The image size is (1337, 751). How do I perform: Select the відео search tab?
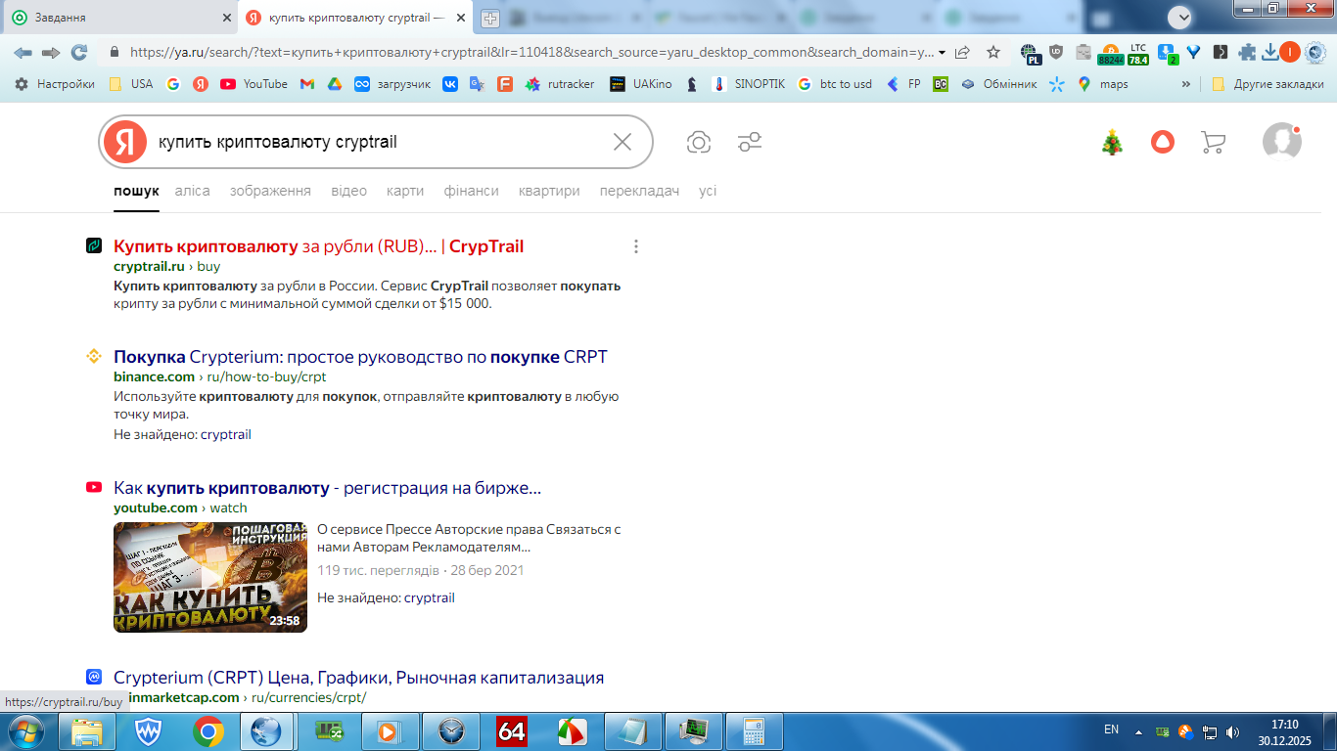tap(349, 191)
